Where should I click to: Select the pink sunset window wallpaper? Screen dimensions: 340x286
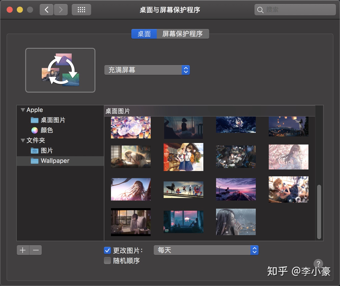click(183, 222)
